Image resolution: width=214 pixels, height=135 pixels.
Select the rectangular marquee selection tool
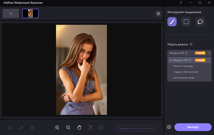[x=186, y=22]
